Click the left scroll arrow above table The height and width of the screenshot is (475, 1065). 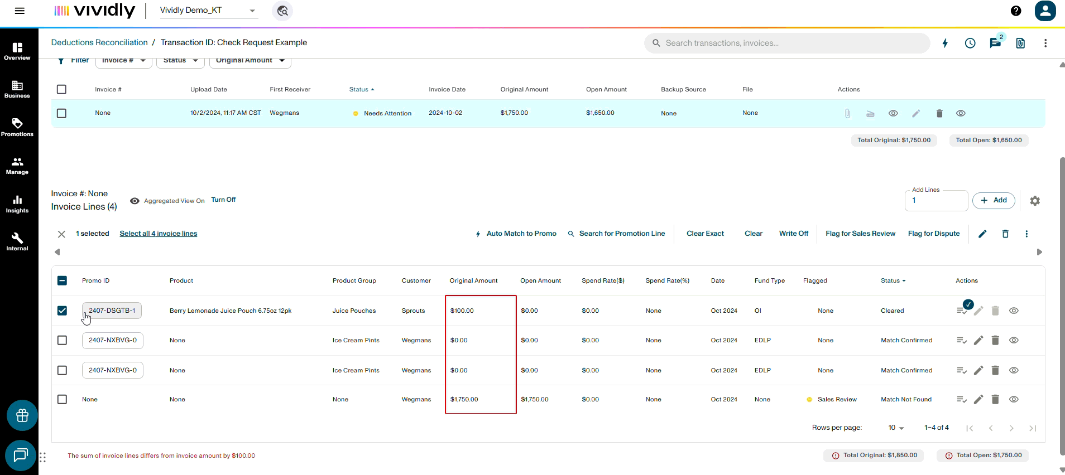pos(57,252)
